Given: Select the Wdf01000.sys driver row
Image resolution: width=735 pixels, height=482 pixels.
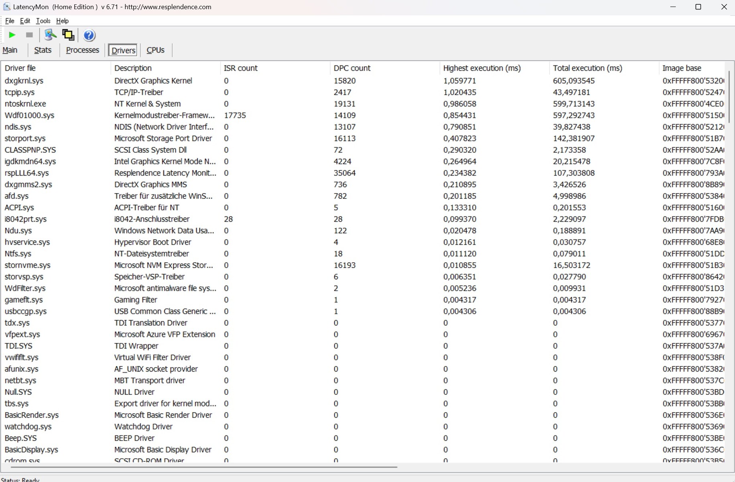Looking at the screenshot, I should pyautogui.click(x=29, y=116).
